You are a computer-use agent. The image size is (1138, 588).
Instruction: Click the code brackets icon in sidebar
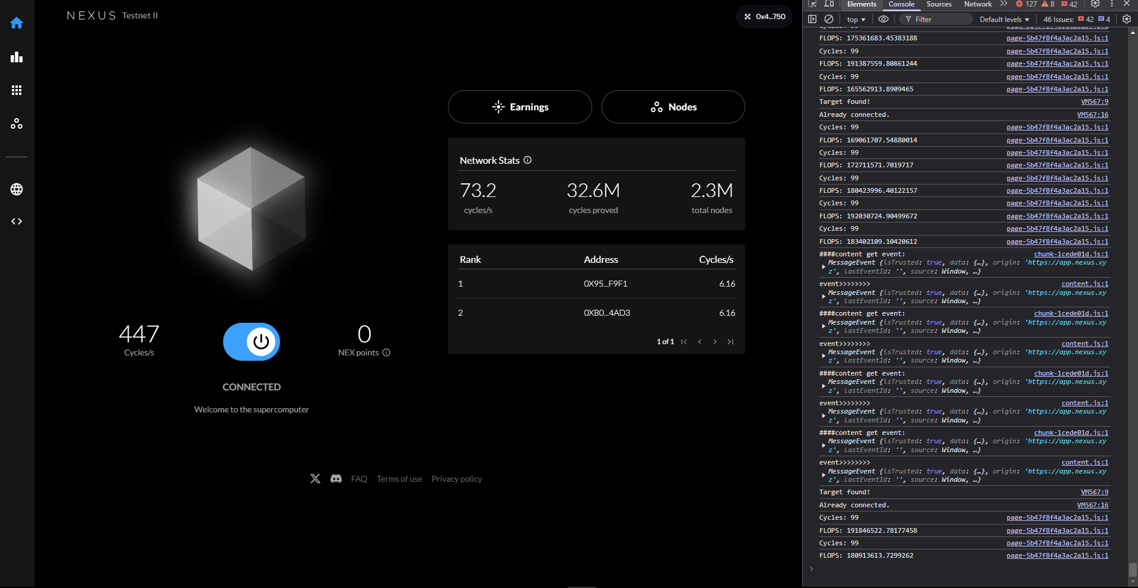pyautogui.click(x=17, y=221)
